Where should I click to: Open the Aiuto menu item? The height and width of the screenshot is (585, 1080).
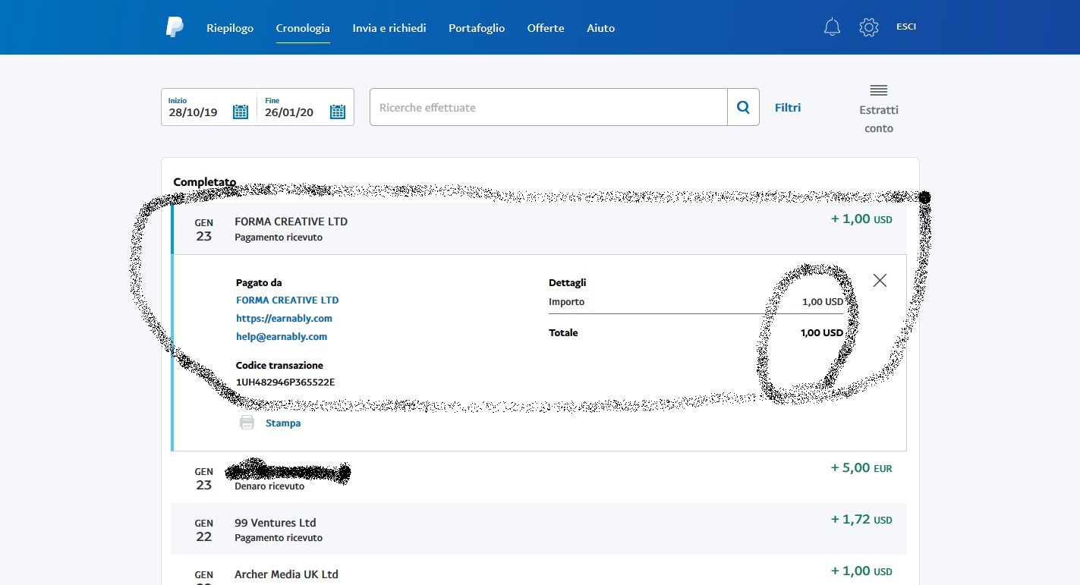[x=600, y=28]
